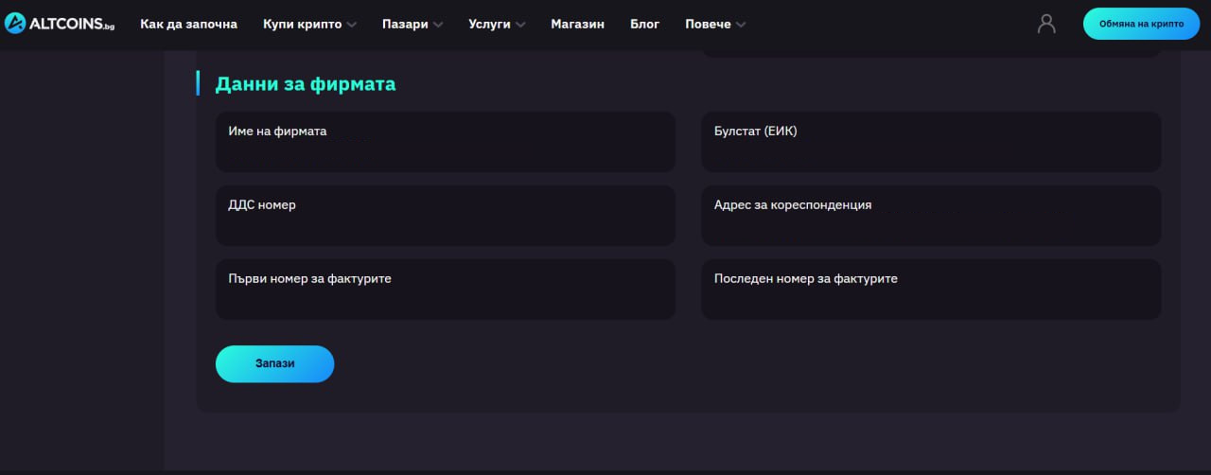
Task: Open the Пазари menu label
Action: click(405, 24)
